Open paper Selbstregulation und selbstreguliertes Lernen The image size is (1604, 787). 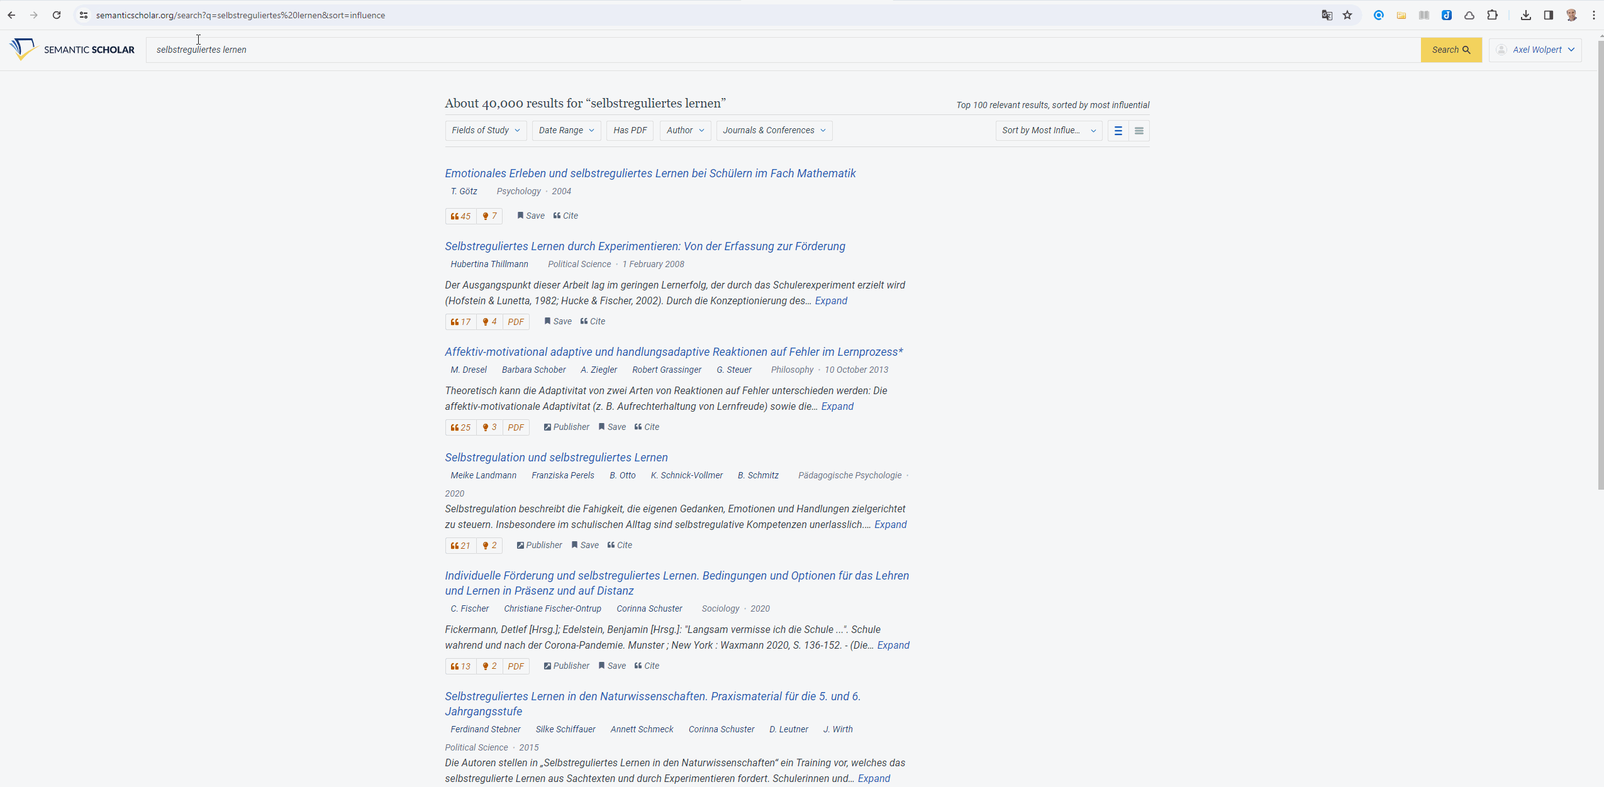click(x=556, y=458)
